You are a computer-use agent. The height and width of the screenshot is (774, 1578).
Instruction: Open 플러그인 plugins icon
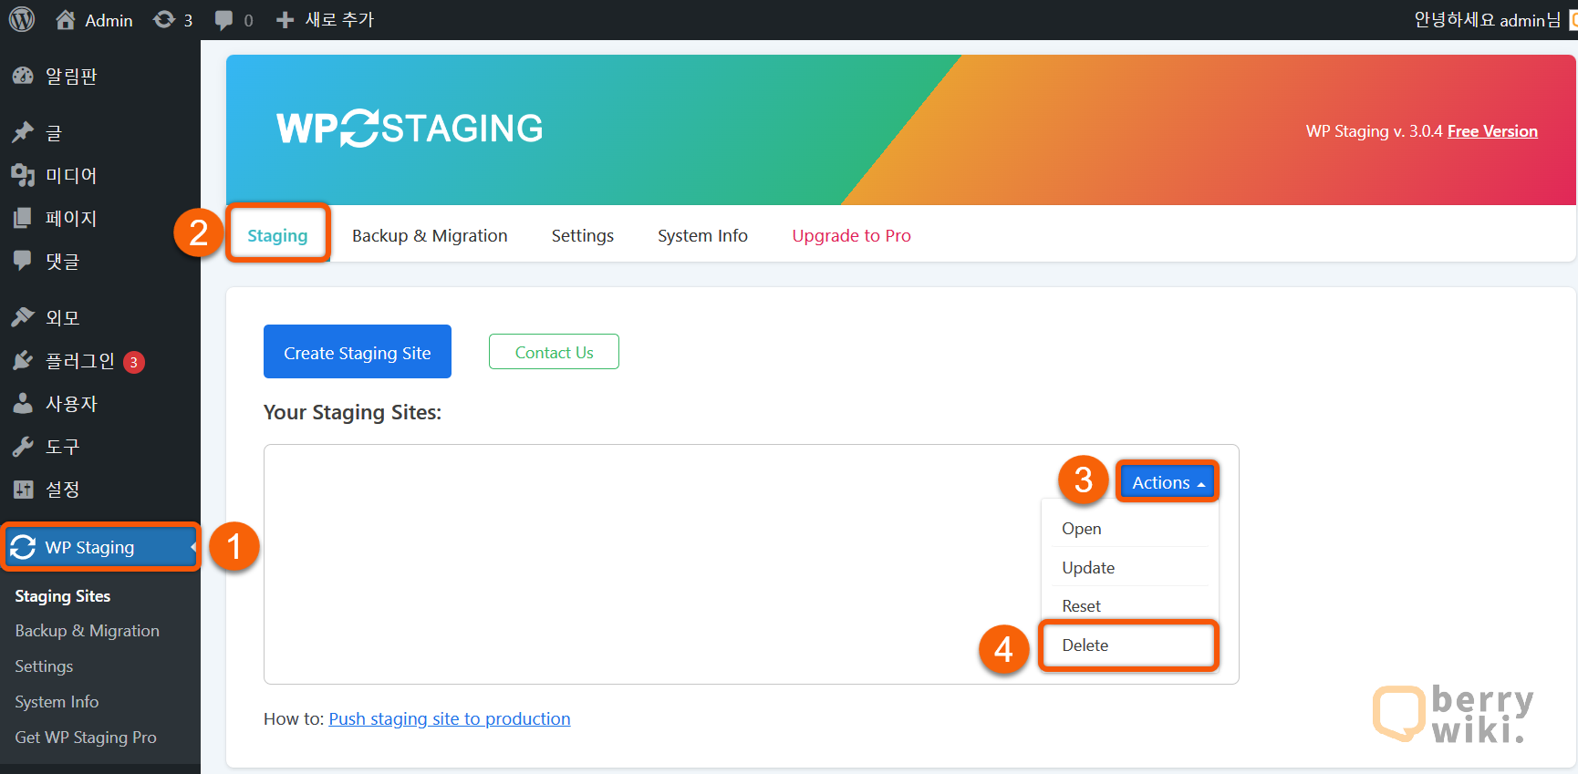(23, 361)
